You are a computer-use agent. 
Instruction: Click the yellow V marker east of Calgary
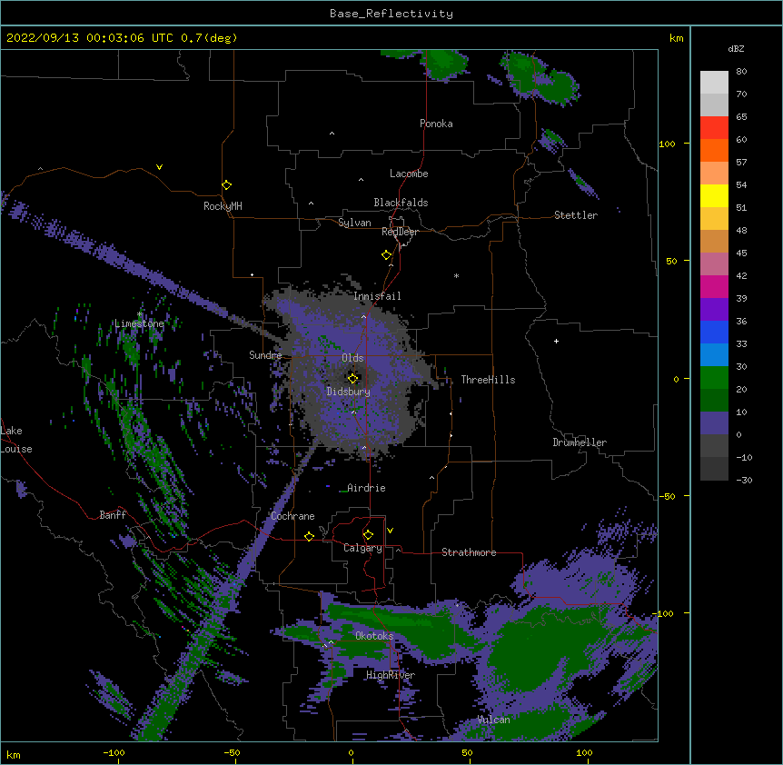click(x=390, y=531)
